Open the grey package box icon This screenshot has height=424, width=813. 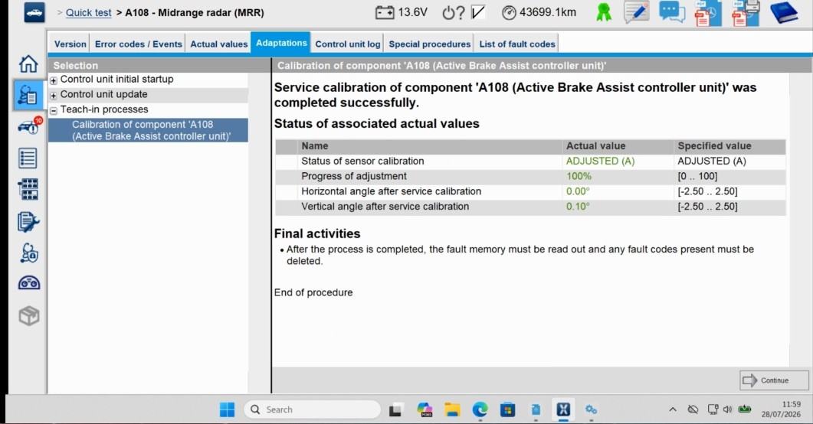click(29, 315)
